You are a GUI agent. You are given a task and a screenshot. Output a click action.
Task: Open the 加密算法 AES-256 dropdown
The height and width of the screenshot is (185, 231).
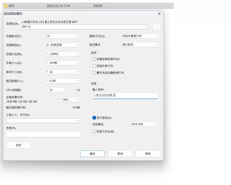coord(144,124)
